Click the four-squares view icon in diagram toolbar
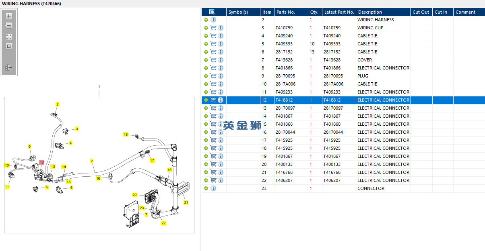 9,37
